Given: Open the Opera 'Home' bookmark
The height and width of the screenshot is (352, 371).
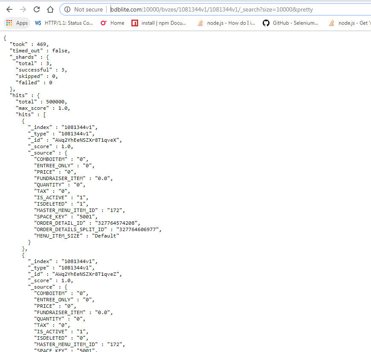Looking at the screenshot, I should (x=113, y=23).
